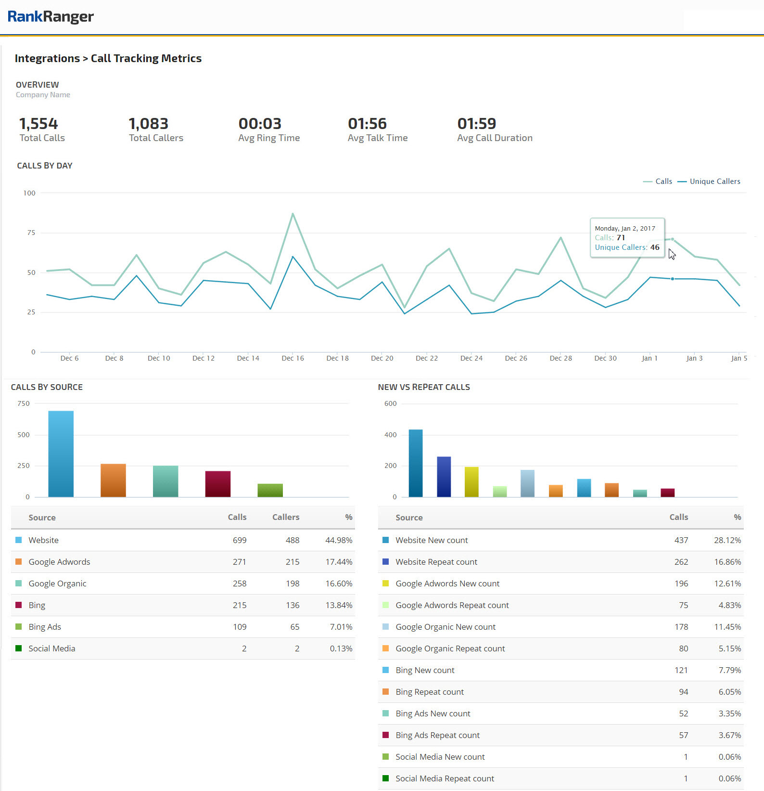Screen dimensions: 764x791
Task: Sort Calls by Source table by Callers
Action: click(x=285, y=517)
